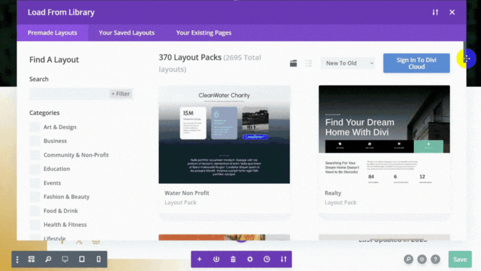Open portability arrows in bottom toolbar
The image size is (481, 271).
[284, 260]
